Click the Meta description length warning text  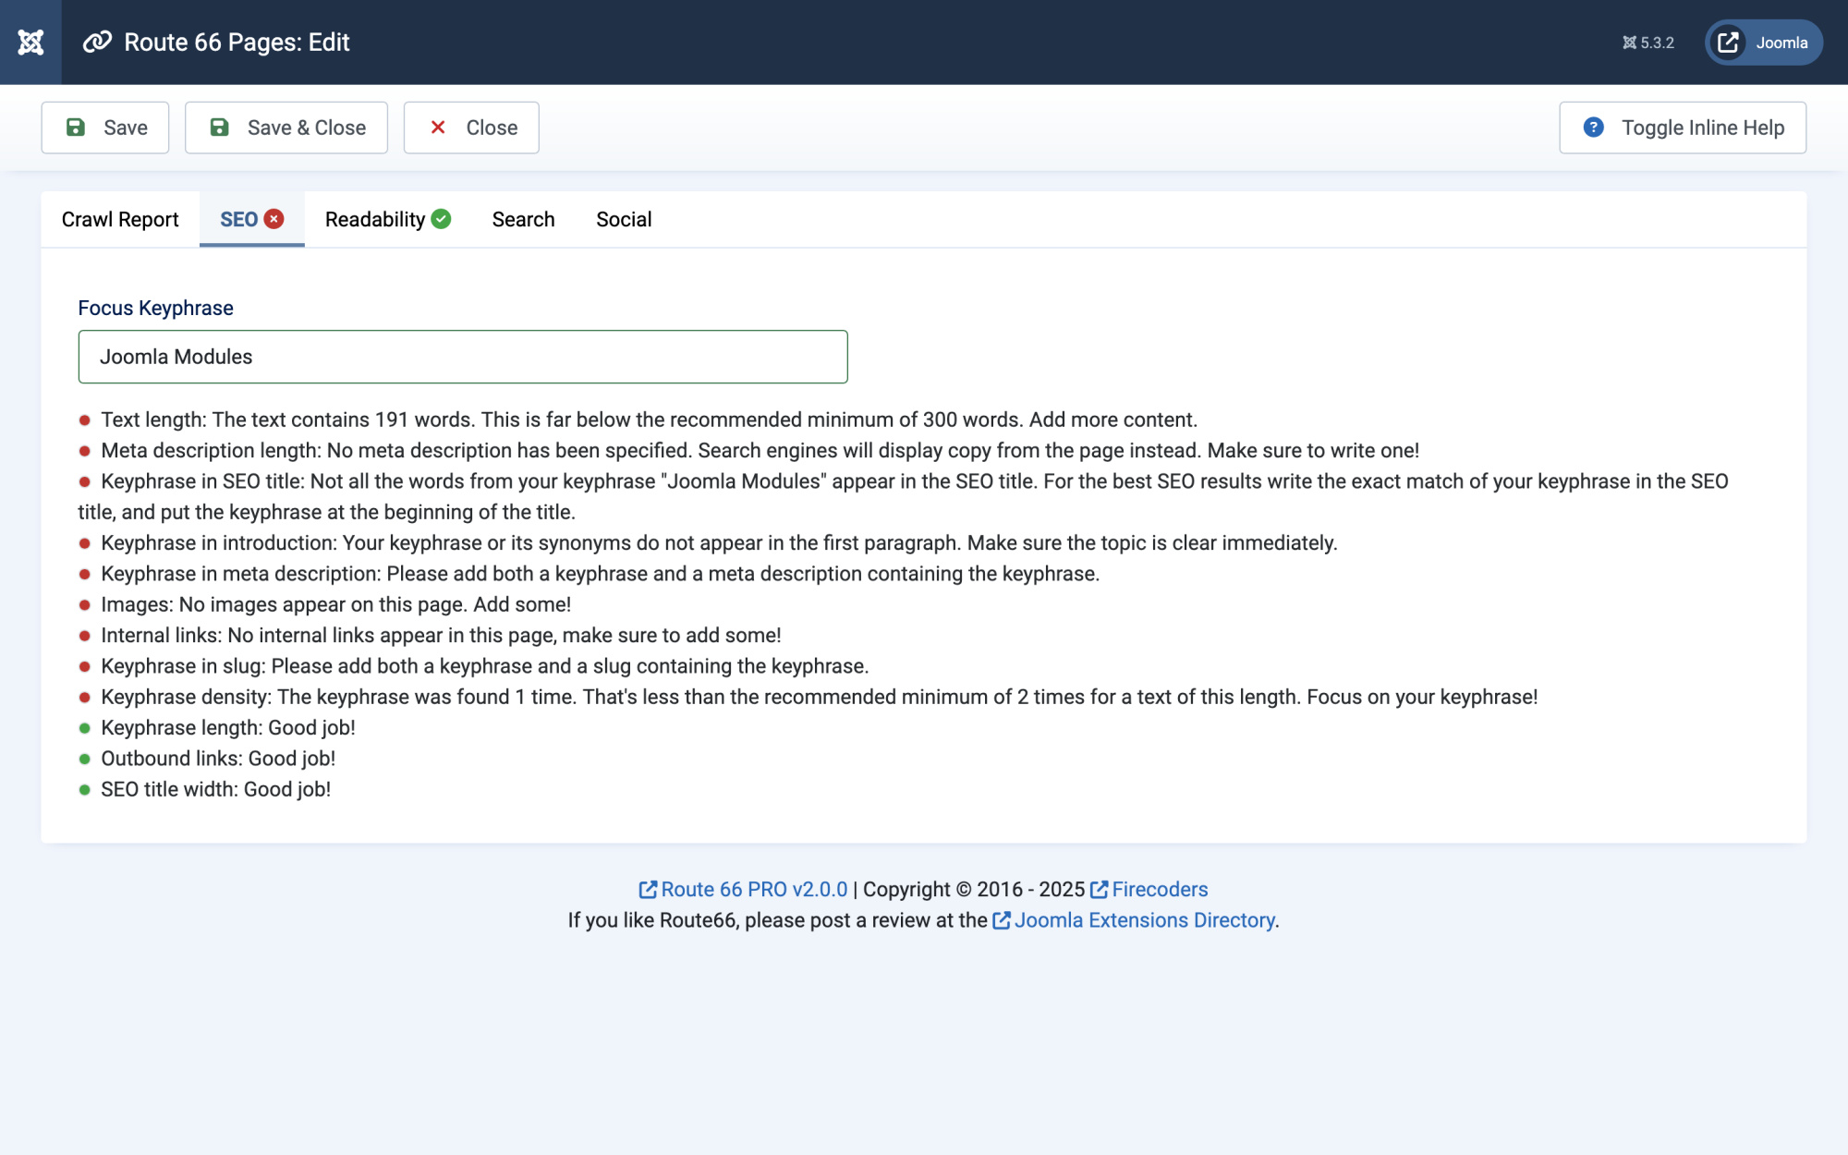(760, 451)
